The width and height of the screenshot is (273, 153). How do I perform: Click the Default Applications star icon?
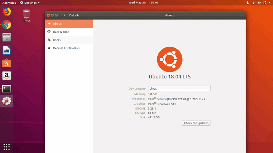tap(49, 48)
